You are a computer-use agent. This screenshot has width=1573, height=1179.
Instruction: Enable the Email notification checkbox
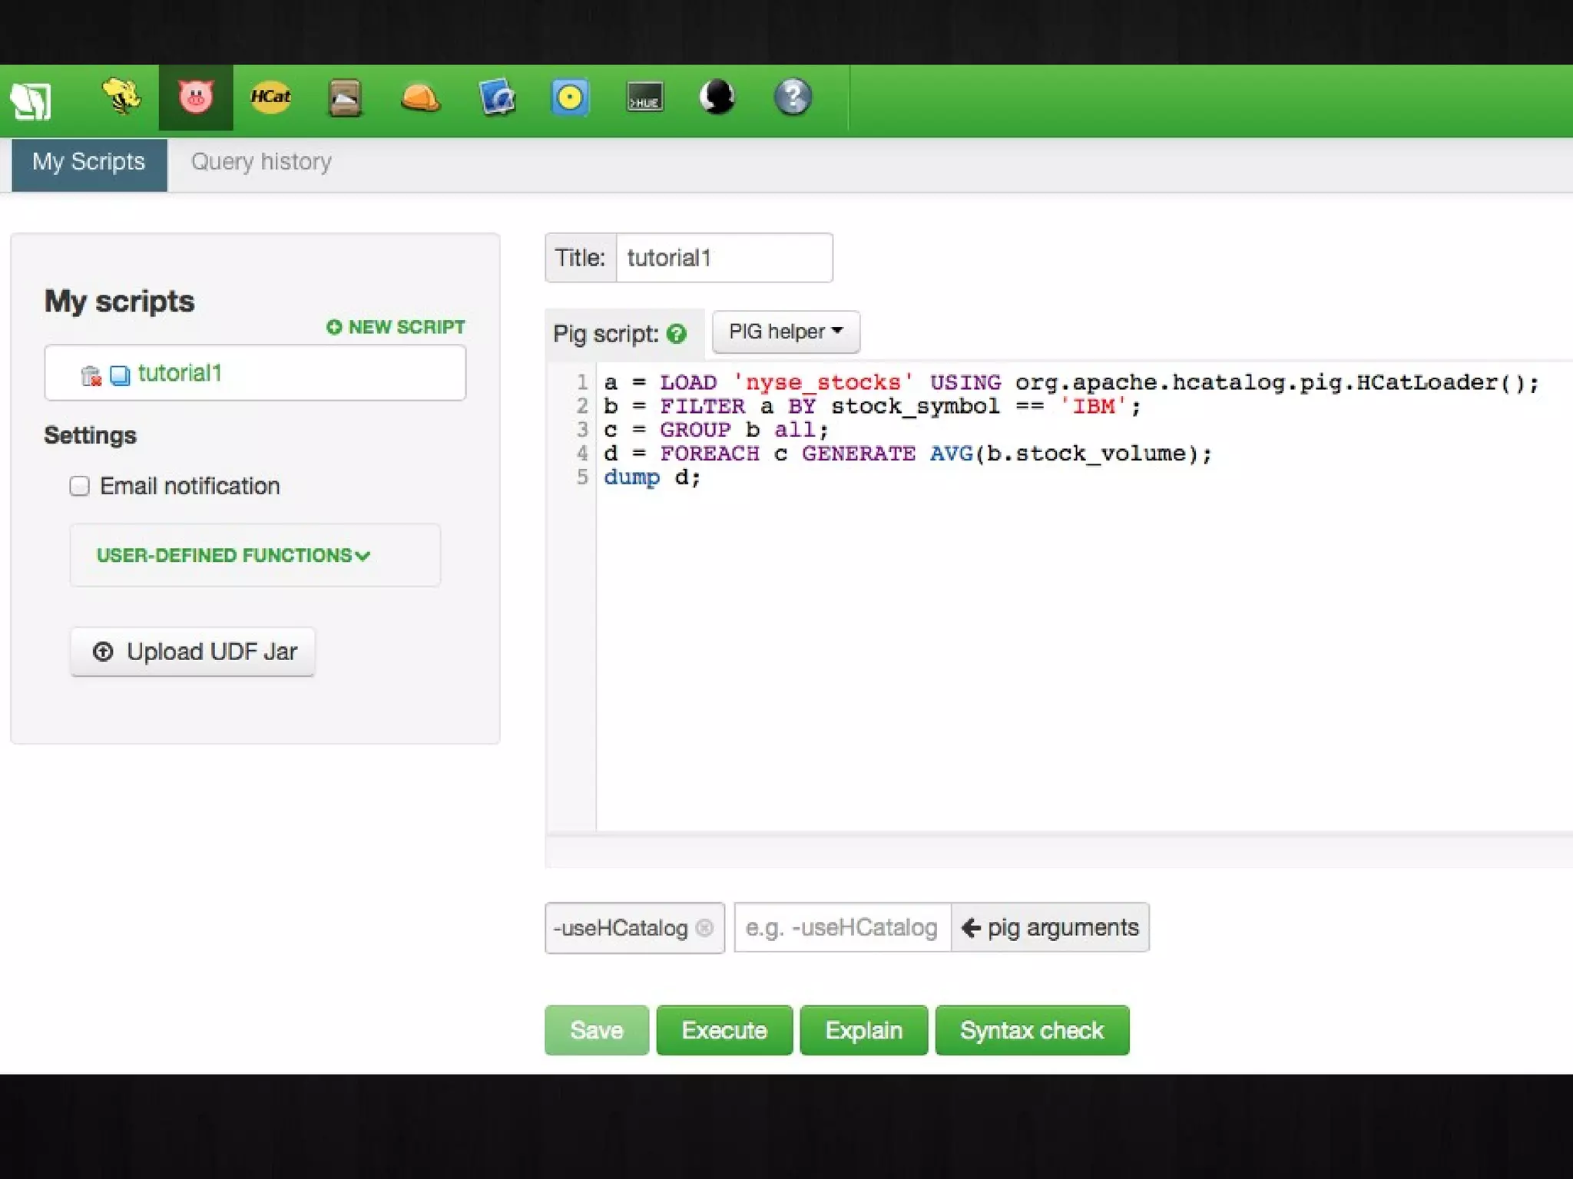pyautogui.click(x=80, y=486)
